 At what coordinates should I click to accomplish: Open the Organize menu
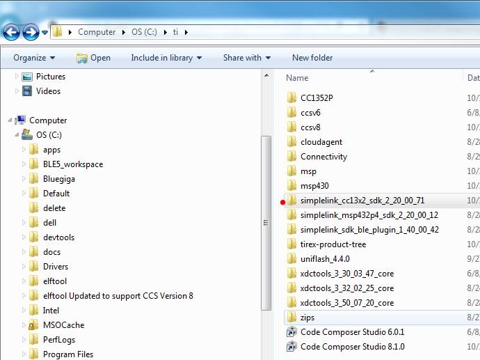point(34,58)
